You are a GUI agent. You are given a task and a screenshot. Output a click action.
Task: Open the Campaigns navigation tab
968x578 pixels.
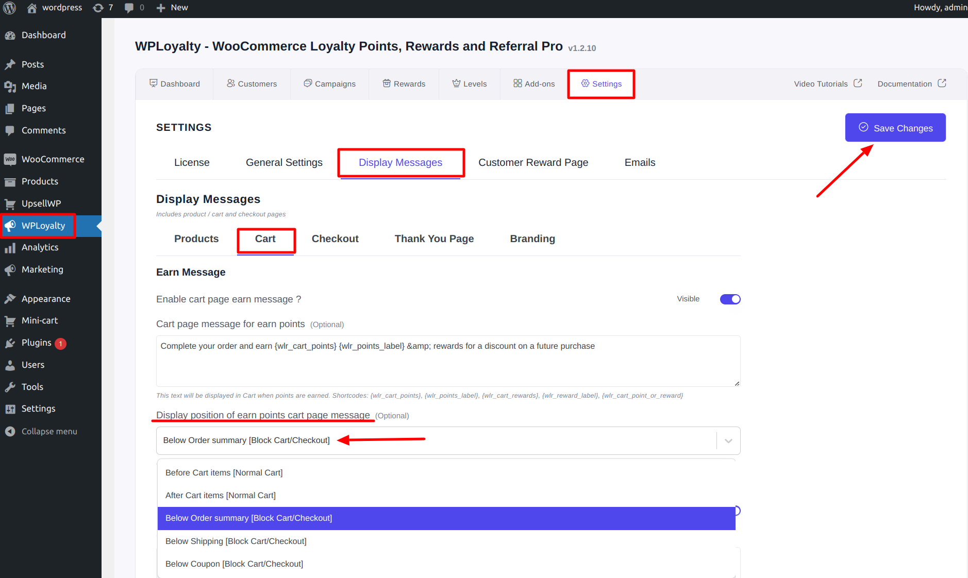[x=329, y=83]
